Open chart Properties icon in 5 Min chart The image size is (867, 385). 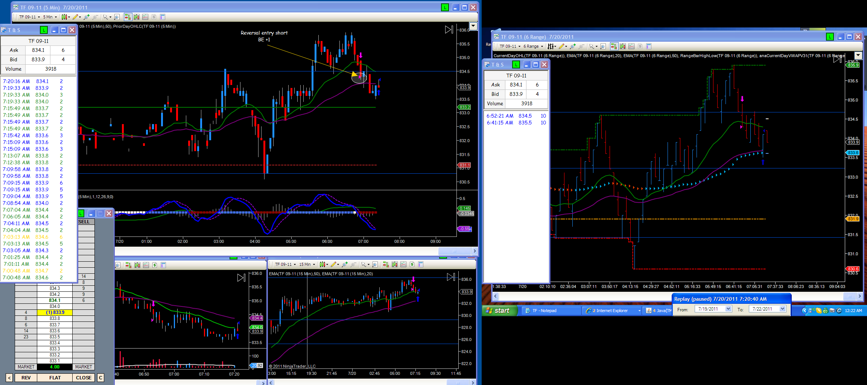click(163, 17)
